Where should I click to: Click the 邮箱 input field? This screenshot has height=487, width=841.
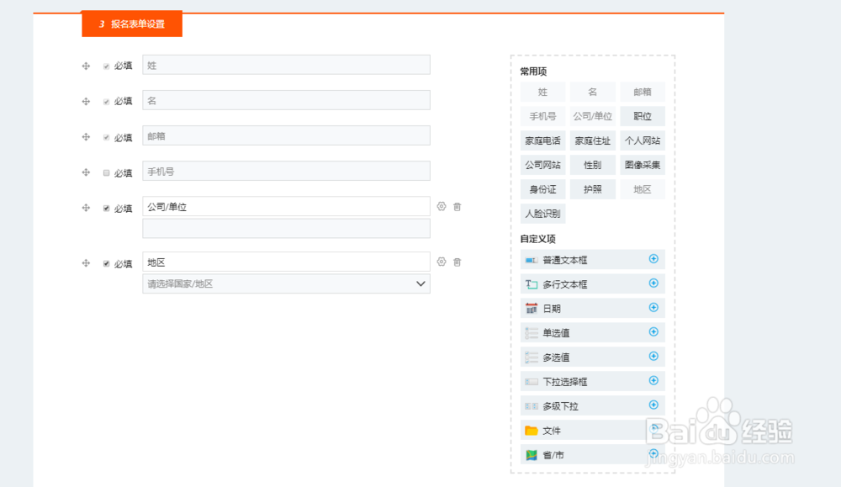pos(286,135)
